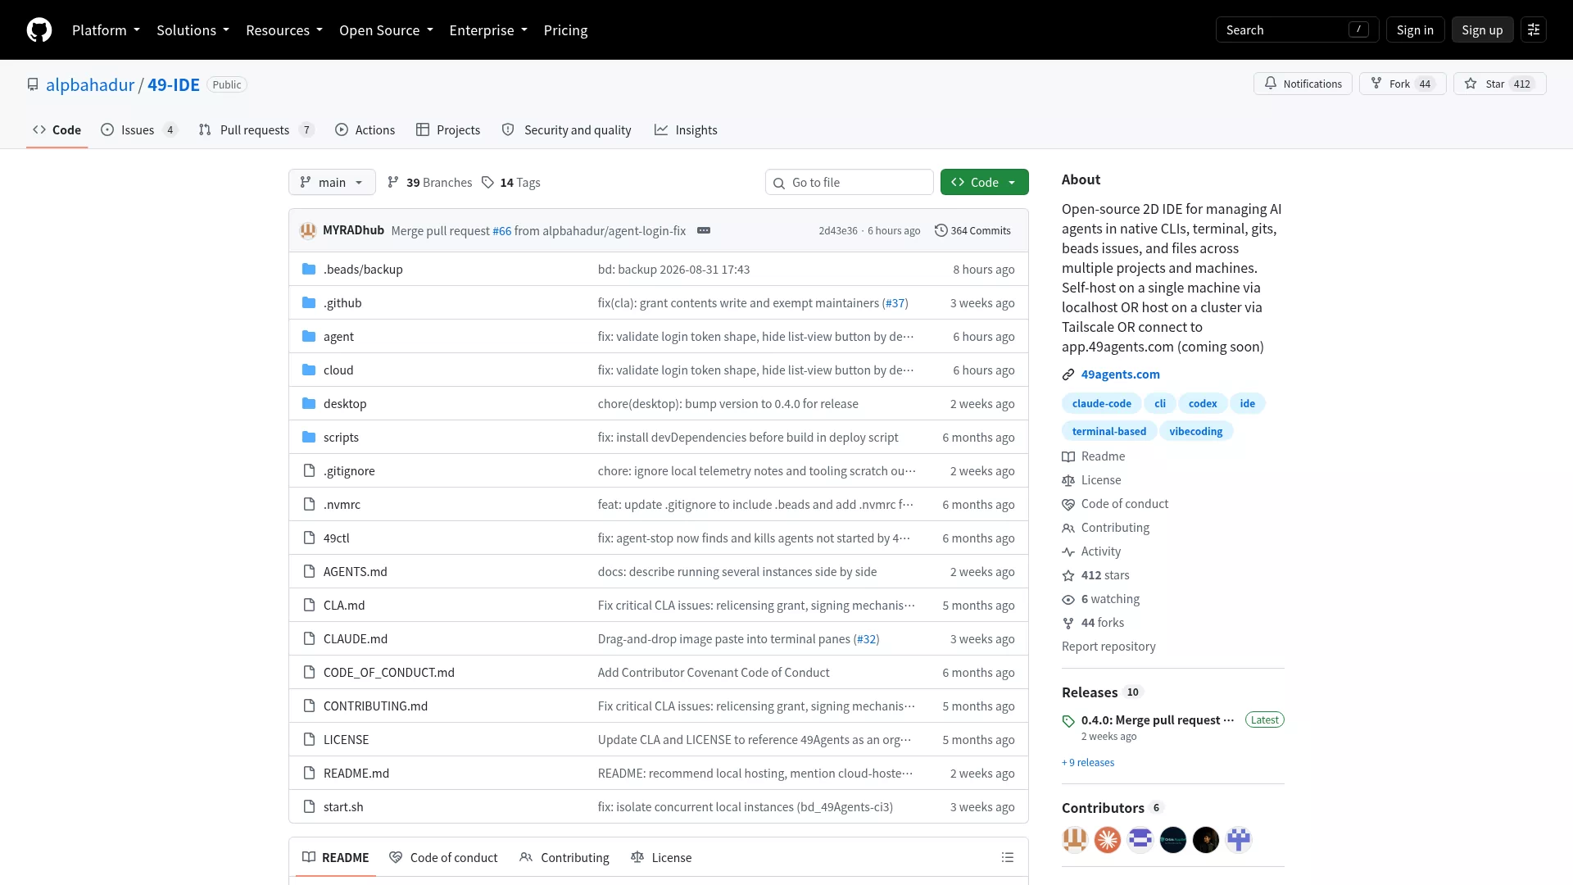Click the Activity pulse icon

tap(1068, 552)
